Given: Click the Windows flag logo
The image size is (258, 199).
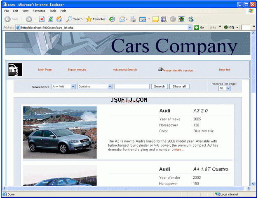Looking at the screenshot, I should pyautogui.click(x=251, y=11).
